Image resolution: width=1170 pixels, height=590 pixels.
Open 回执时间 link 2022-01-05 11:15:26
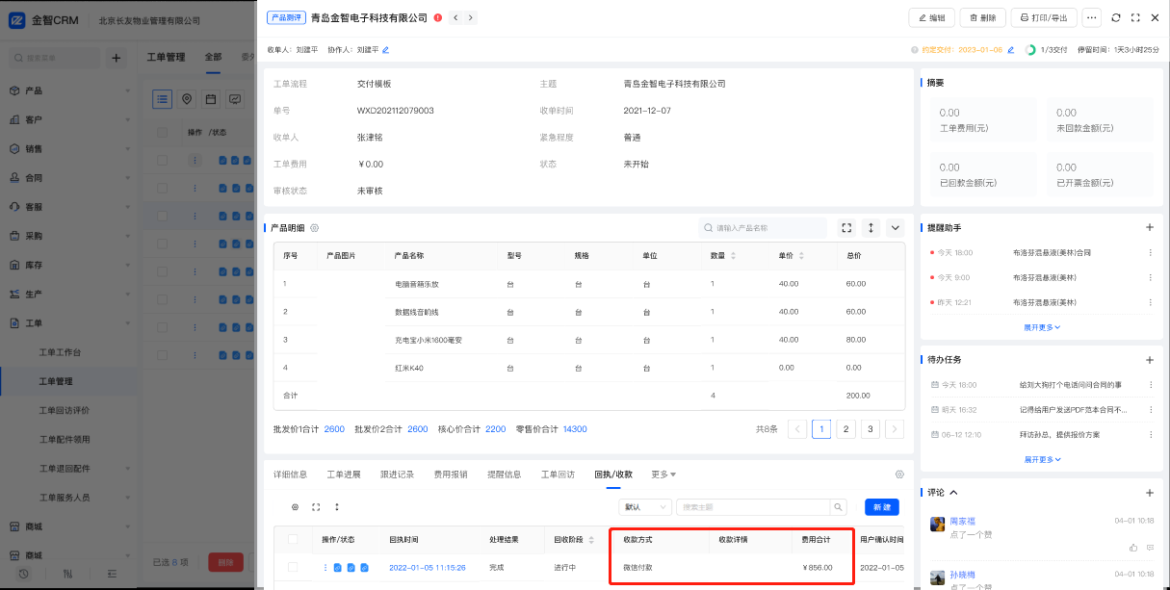pyautogui.click(x=428, y=568)
